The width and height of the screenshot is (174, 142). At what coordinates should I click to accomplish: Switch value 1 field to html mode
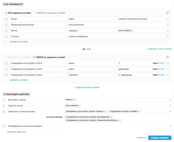pyautogui.click(x=162, y=63)
